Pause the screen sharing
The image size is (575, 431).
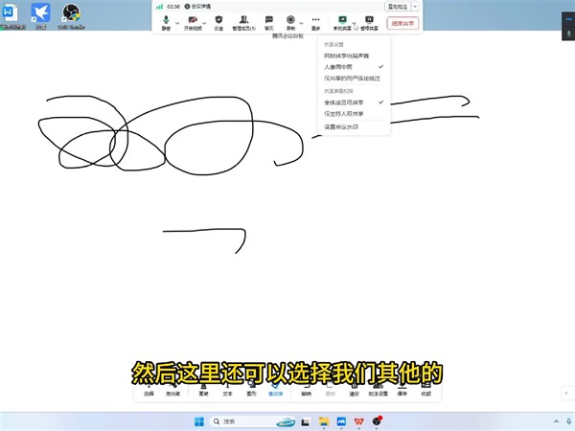[x=369, y=23]
